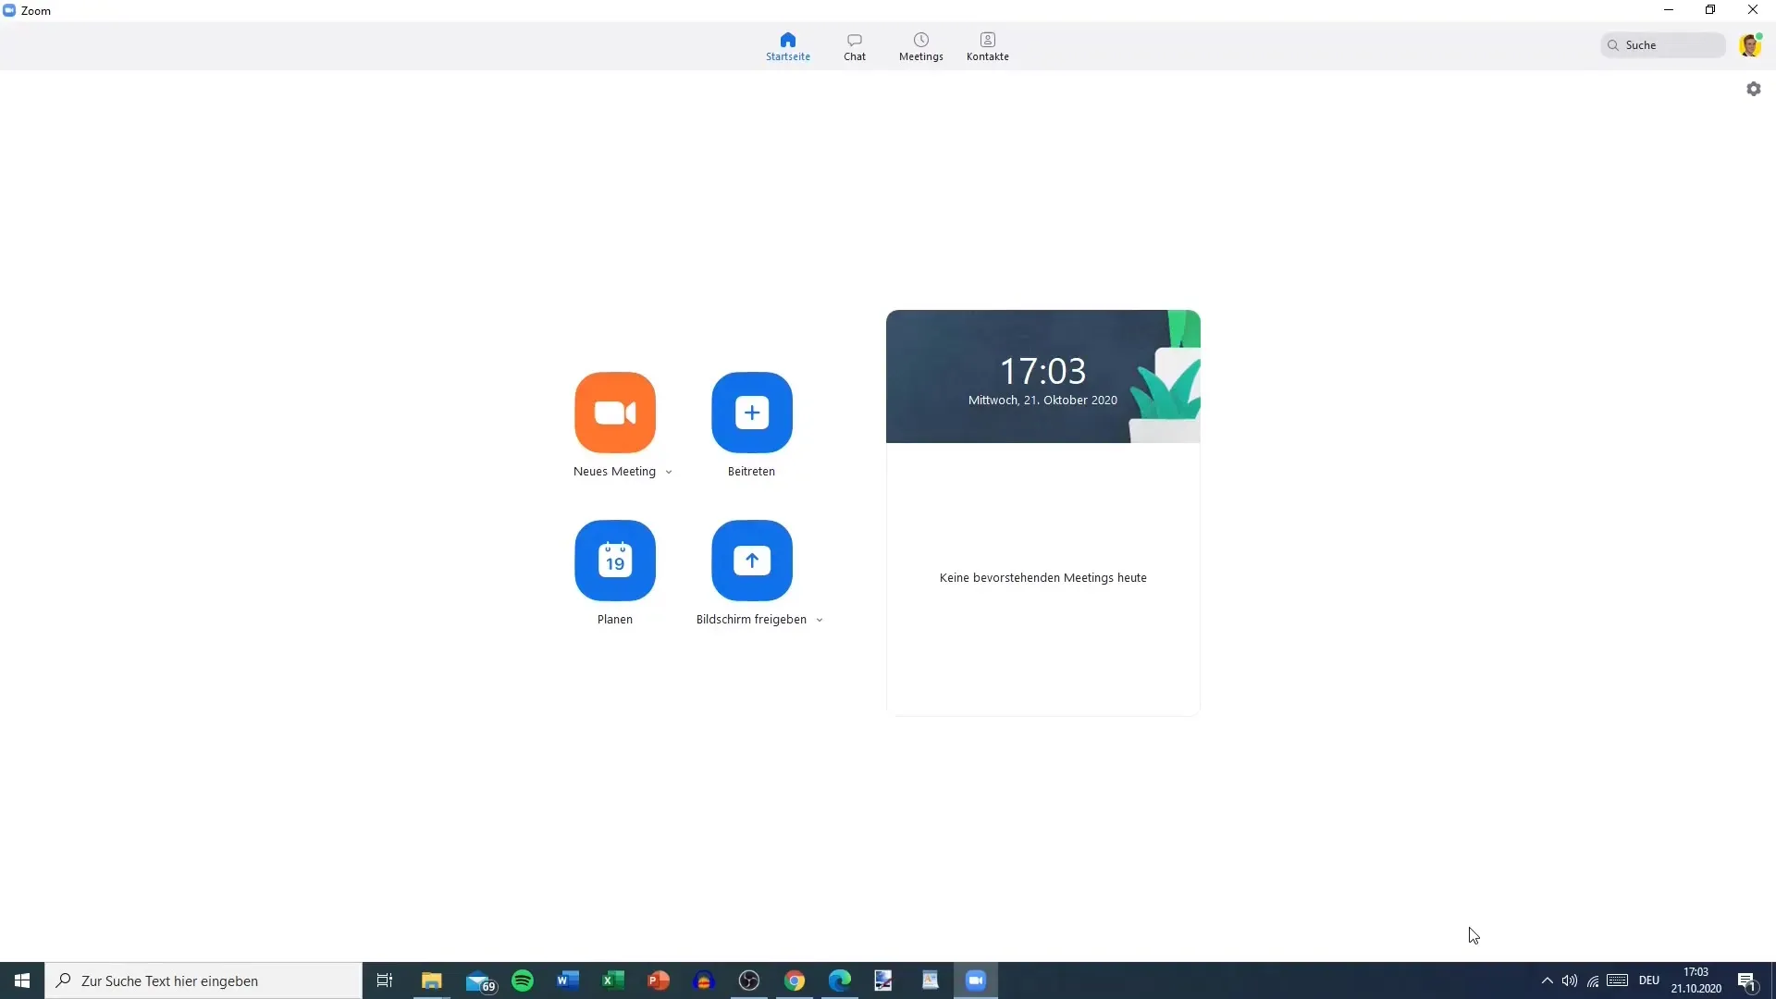Screen dimensions: 1776x999
Task: Click the Spotify icon in Windows taskbar
Action: tap(522, 980)
